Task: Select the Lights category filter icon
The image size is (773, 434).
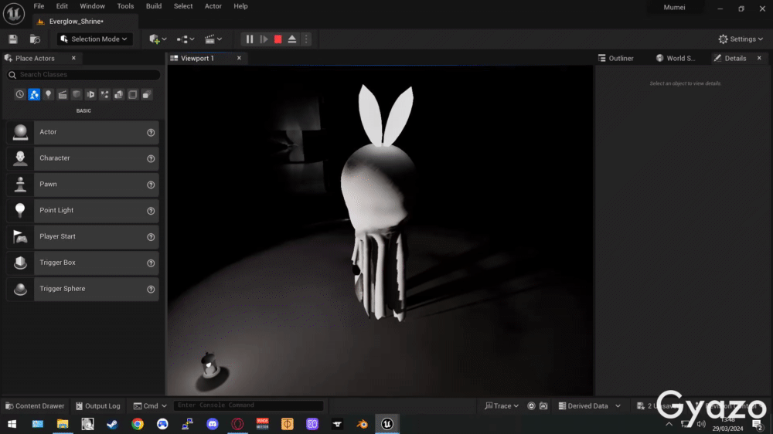Action: [48, 94]
